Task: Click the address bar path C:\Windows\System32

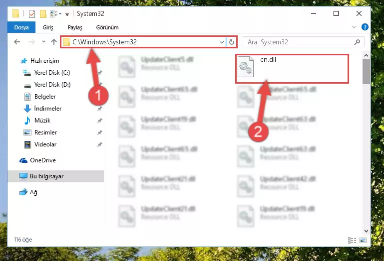Action: coord(104,42)
